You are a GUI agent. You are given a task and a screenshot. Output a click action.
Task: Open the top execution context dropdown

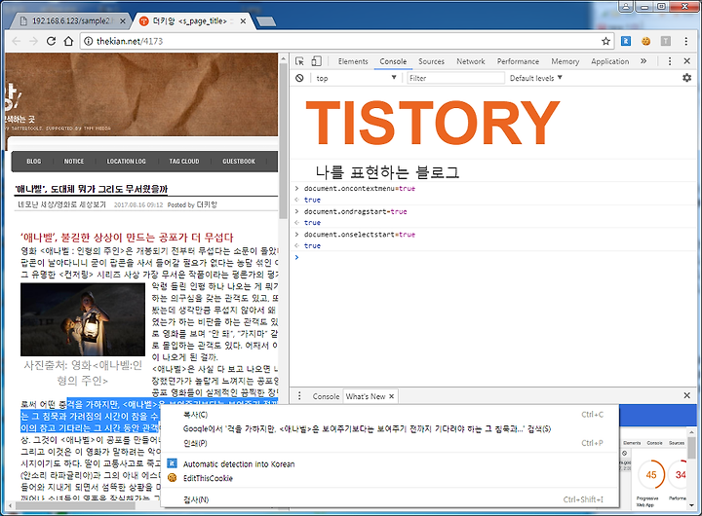pos(356,78)
